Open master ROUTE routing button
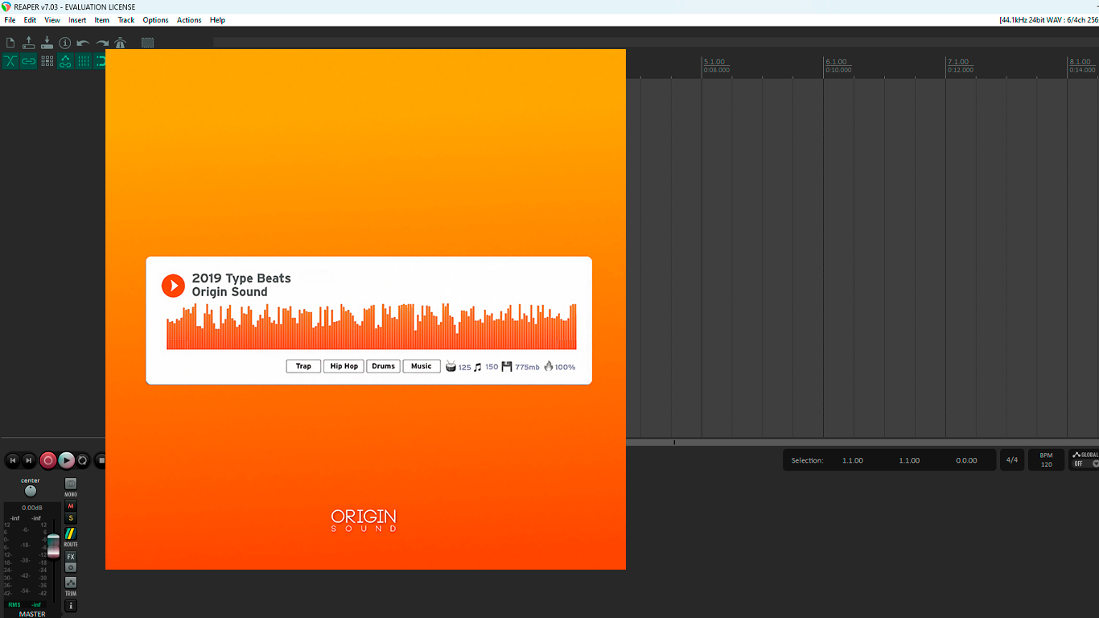 click(71, 534)
